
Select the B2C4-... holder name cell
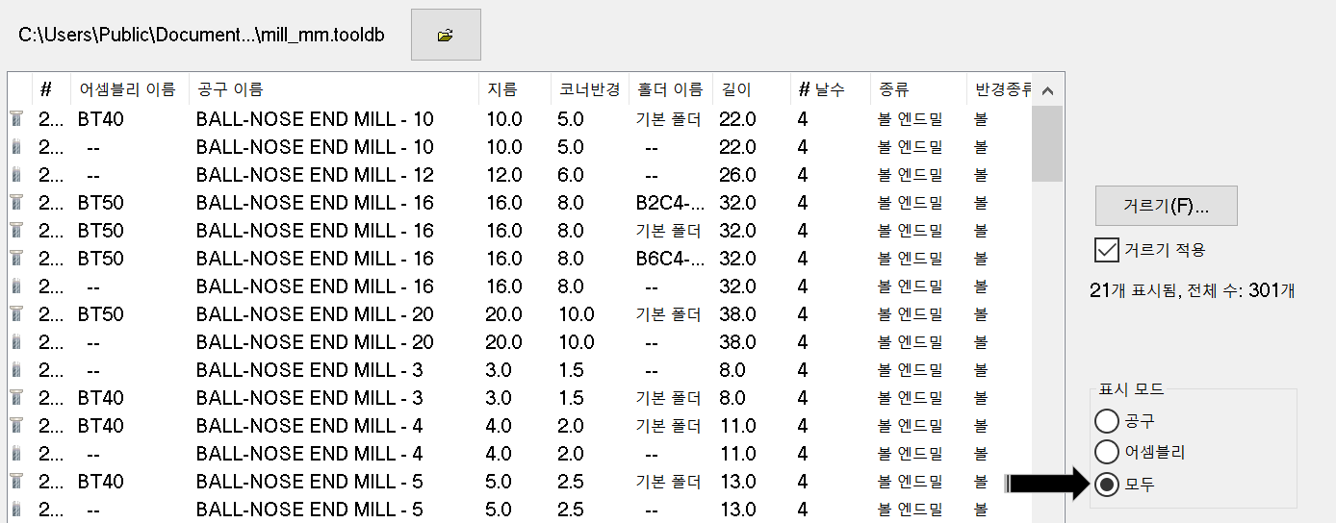[669, 203]
